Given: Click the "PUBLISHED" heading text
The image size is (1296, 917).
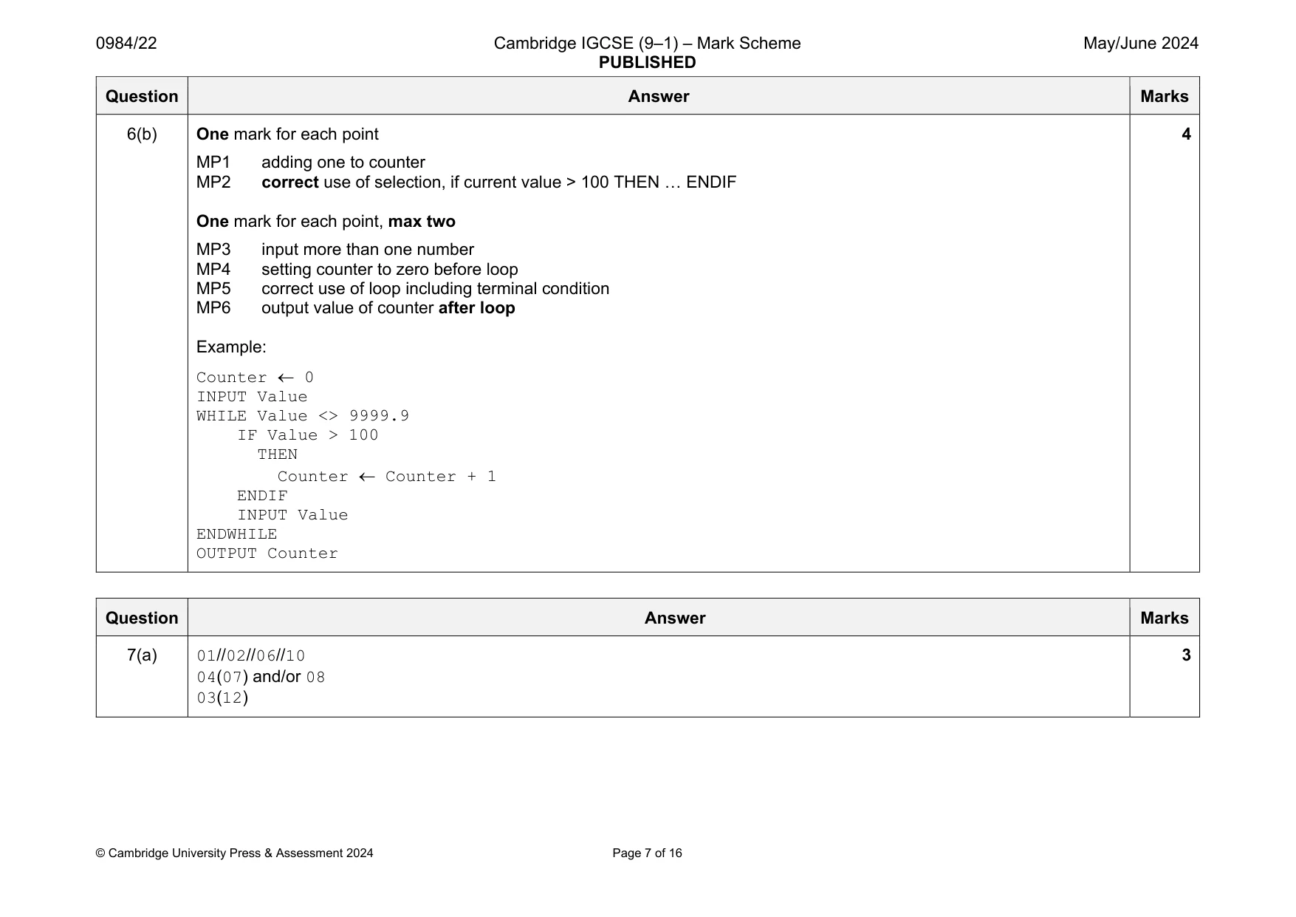Looking at the screenshot, I should point(647,63).
